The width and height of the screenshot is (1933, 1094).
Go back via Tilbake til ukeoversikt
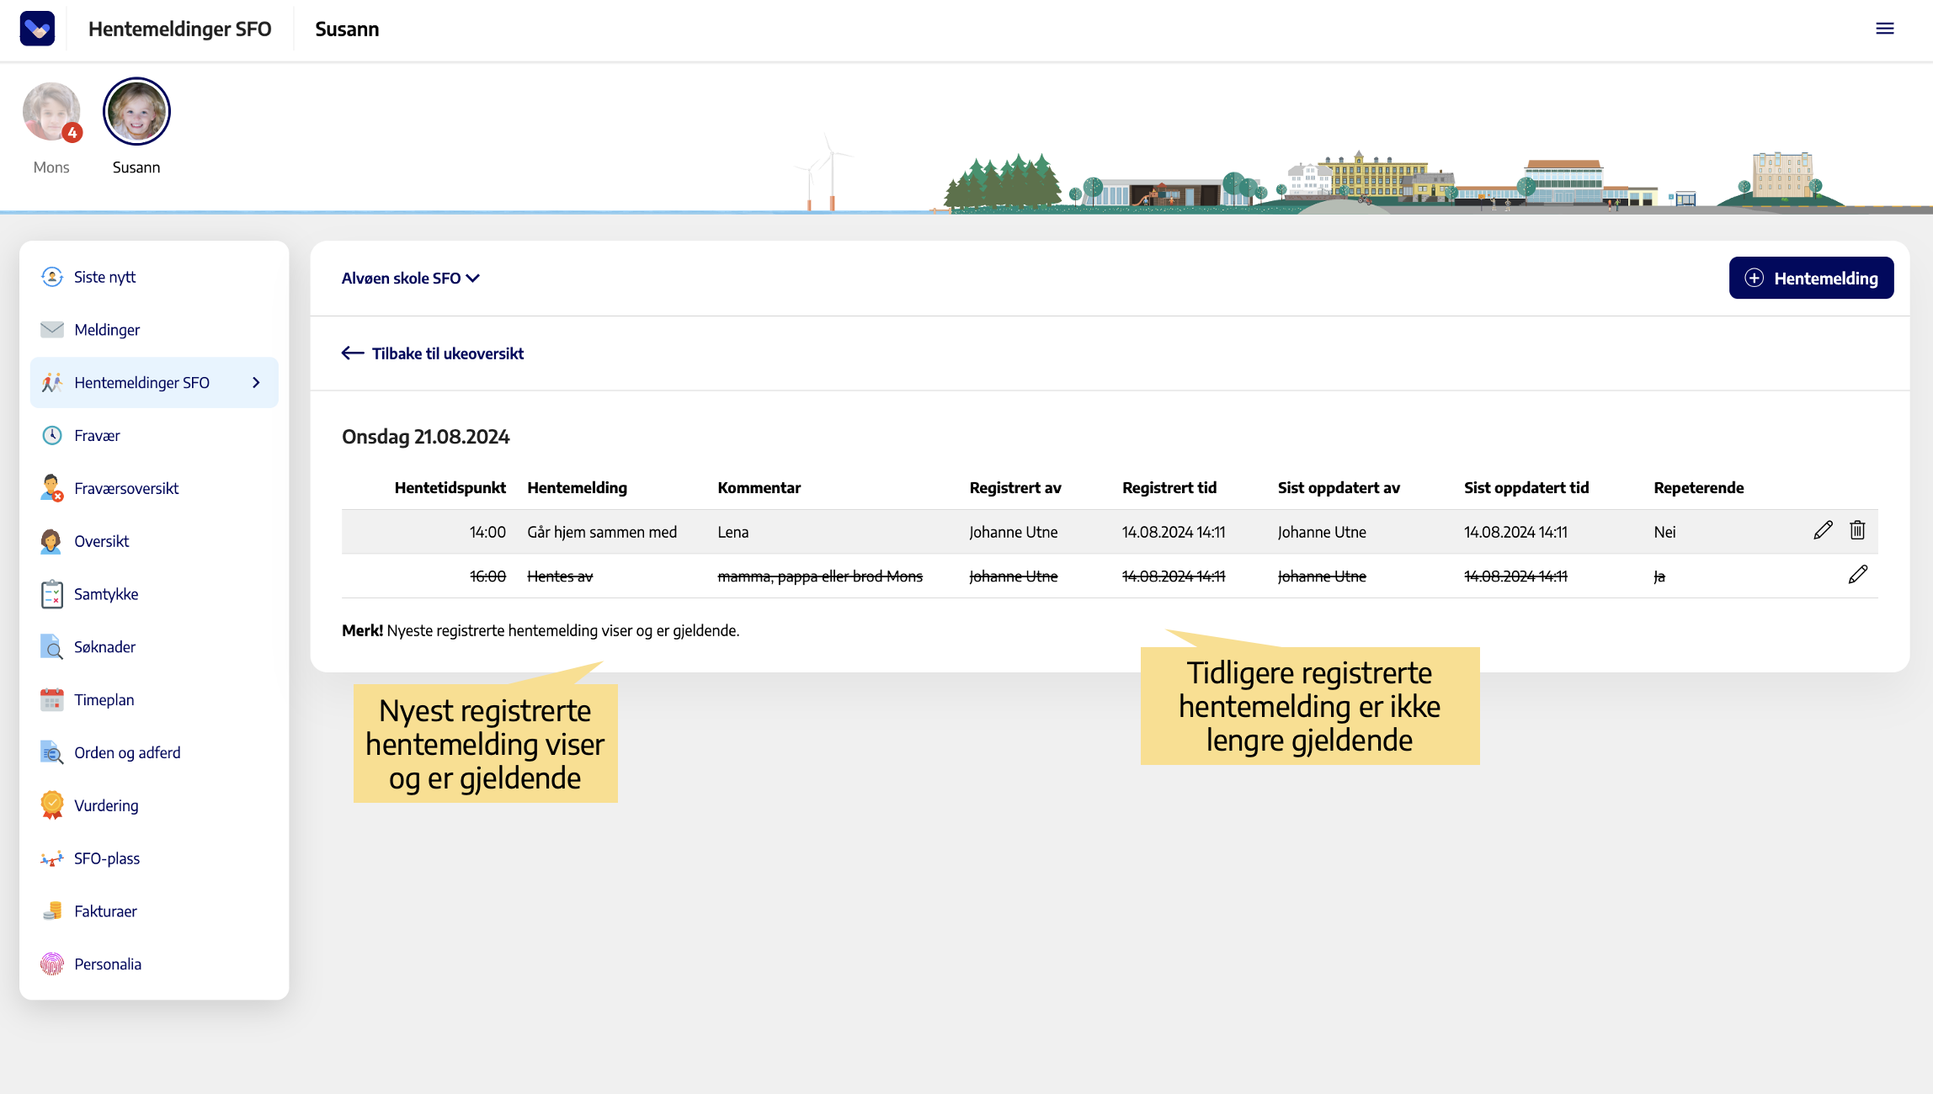pyautogui.click(x=433, y=353)
